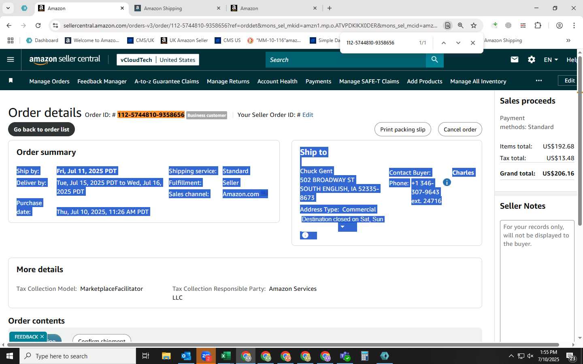This screenshot has height=364, width=583.
Task: Close the find-in-page bar
Action: [x=473, y=42]
